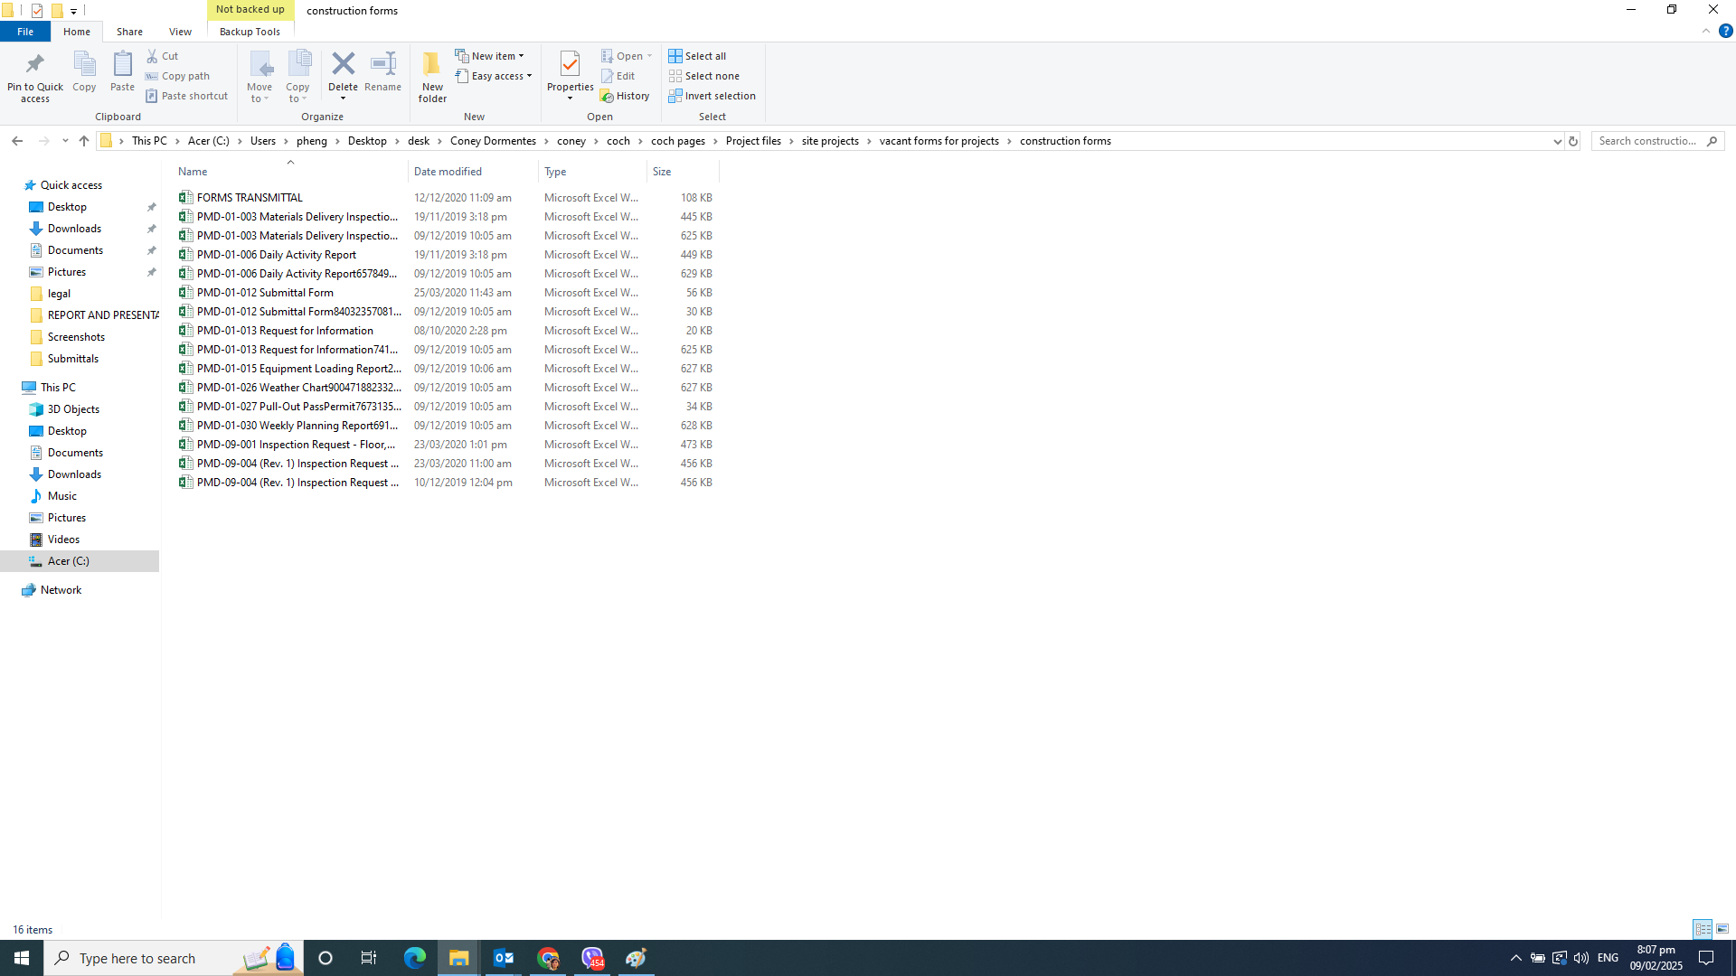Click the Pin to Quick access icon
Screen dimensions: 1736x976
coord(34,65)
